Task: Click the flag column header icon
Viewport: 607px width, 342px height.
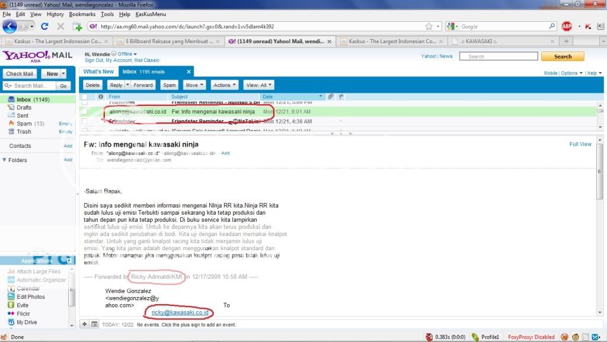Action: click(341, 96)
